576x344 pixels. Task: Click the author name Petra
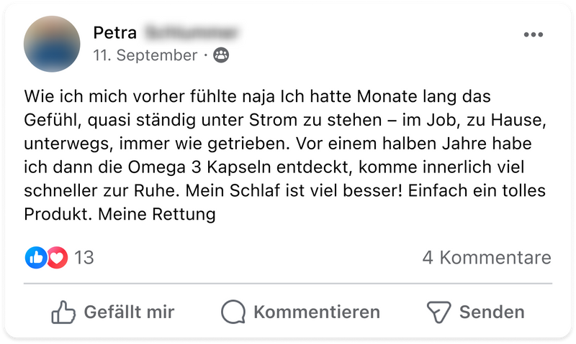click(114, 32)
